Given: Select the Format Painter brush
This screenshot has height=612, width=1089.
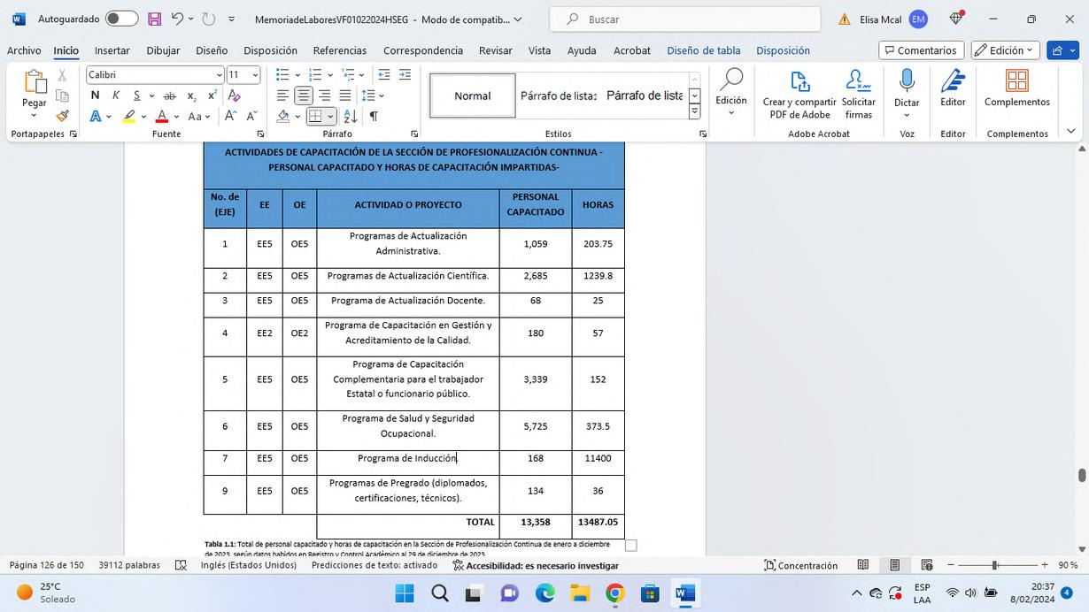Looking at the screenshot, I should click(63, 116).
